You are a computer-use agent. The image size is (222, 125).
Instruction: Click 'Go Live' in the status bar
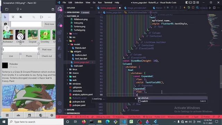point(147,117)
